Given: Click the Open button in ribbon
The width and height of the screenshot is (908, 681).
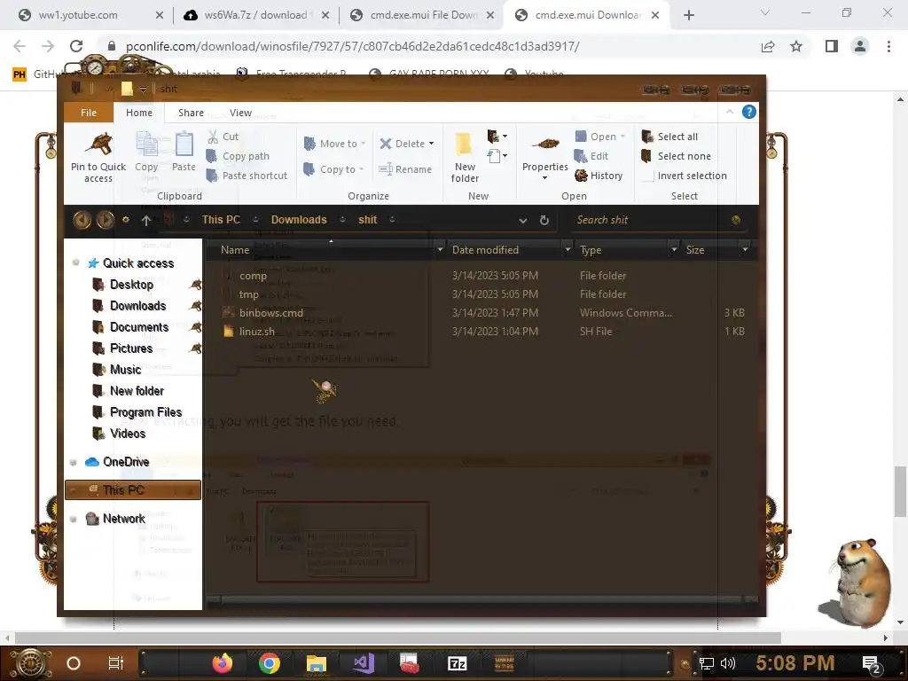Looking at the screenshot, I should point(600,137).
